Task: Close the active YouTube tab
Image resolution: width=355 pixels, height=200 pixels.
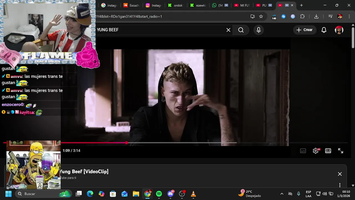Action: coord(292,5)
